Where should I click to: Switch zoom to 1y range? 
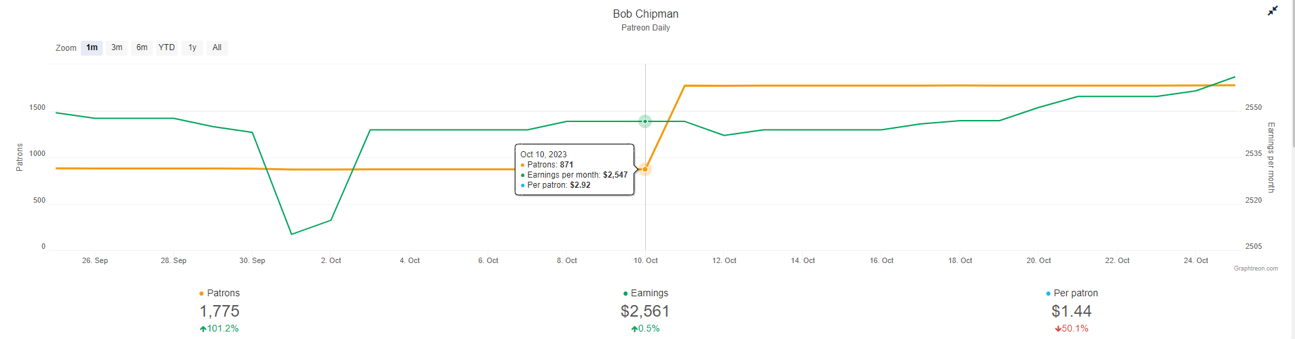(192, 47)
